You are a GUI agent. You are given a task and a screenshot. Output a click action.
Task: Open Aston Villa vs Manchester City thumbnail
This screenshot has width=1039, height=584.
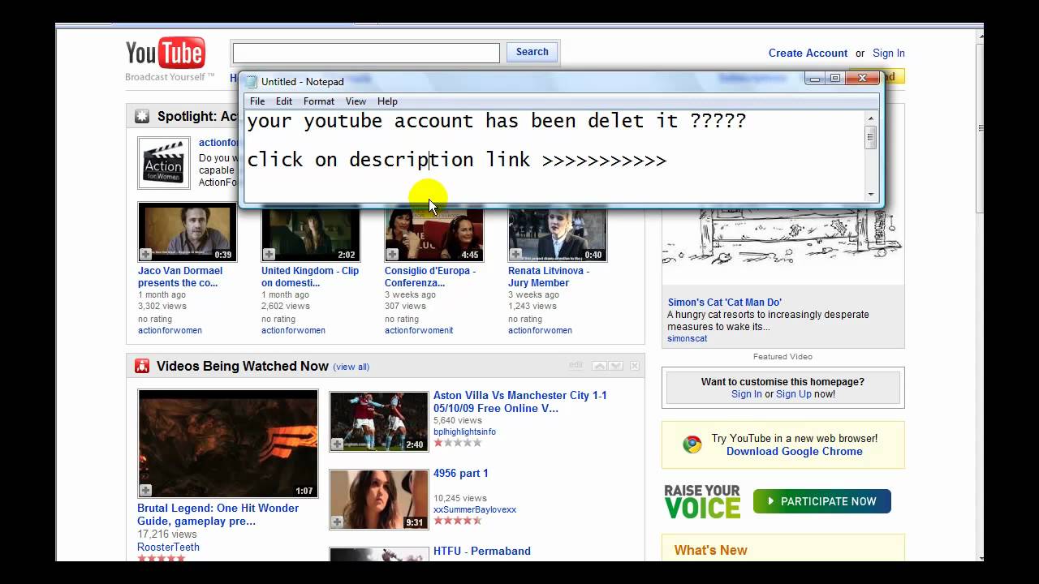(379, 422)
